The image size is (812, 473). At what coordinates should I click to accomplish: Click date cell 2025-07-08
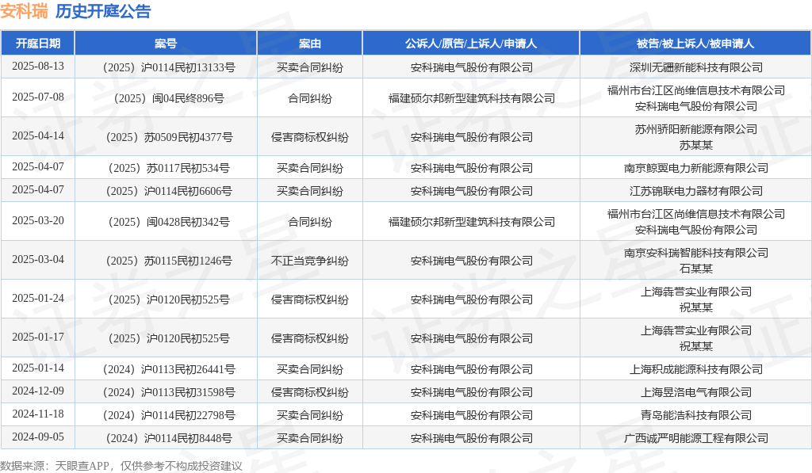coord(38,97)
